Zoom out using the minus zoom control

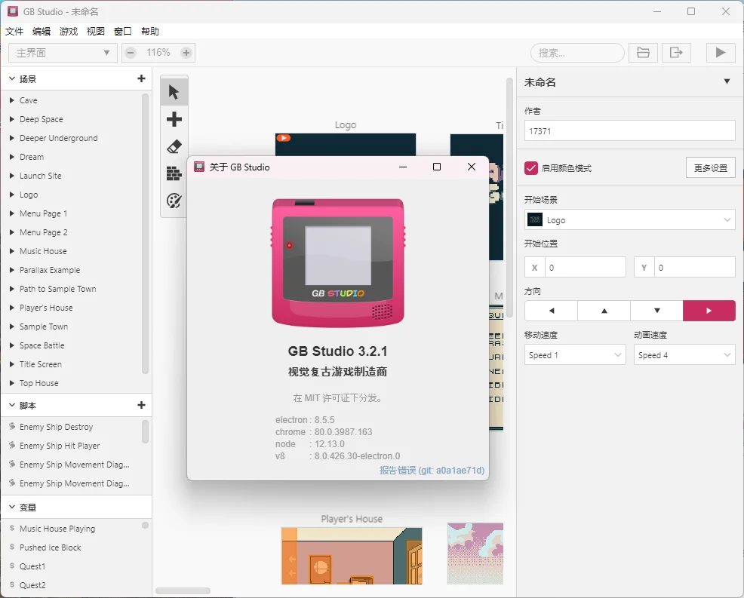coord(130,53)
